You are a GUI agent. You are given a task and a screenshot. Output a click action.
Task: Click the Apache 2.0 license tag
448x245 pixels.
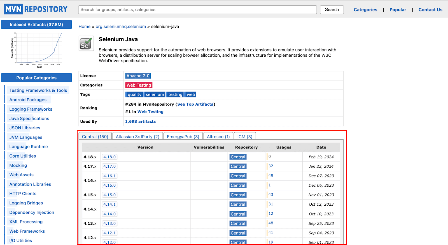[138, 76]
